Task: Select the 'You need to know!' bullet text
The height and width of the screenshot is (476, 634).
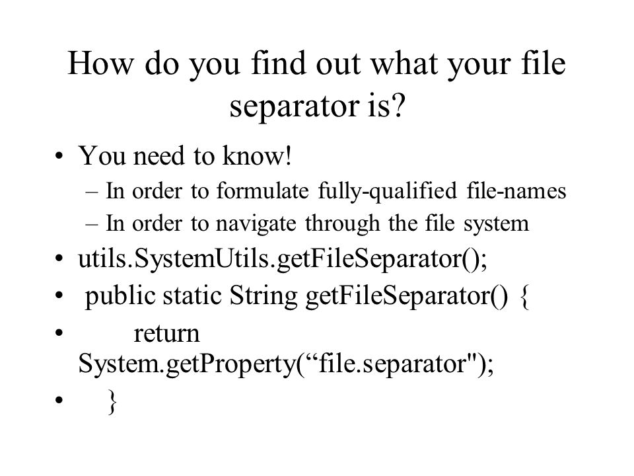Action: pyautogui.click(x=185, y=156)
